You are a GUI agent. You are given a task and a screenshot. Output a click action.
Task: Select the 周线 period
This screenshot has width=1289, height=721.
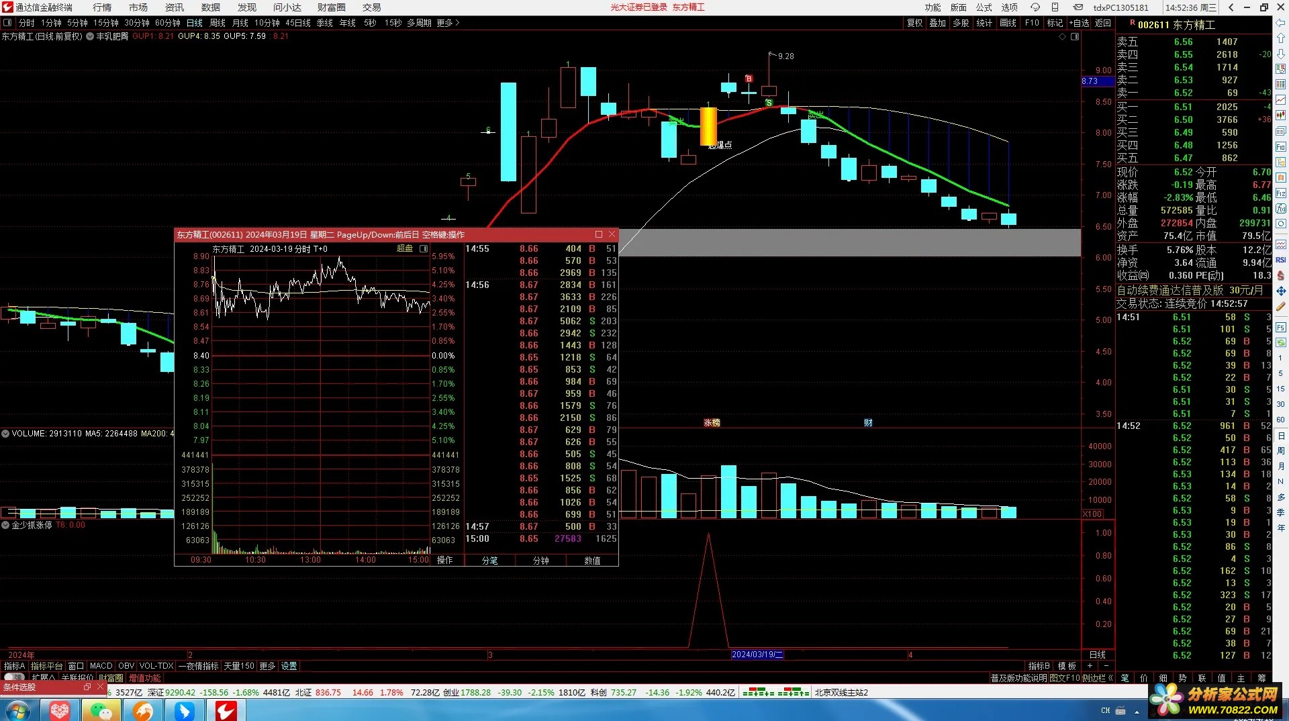(218, 23)
